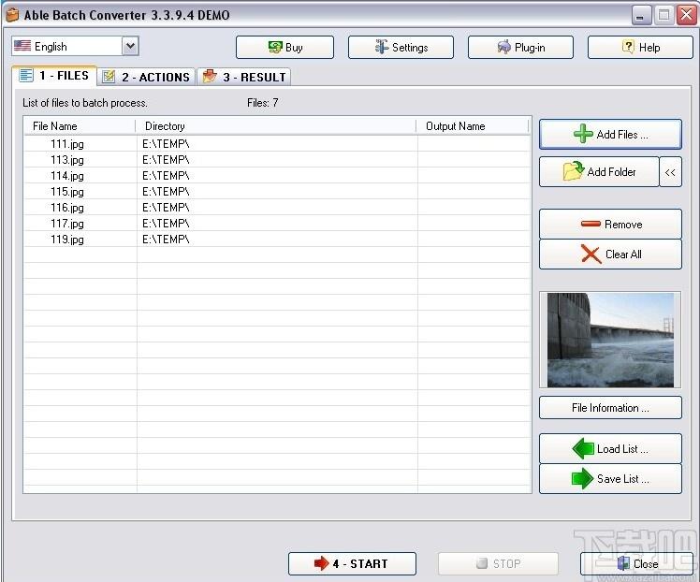Click the image preview thumbnail
This screenshot has width=700, height=582.
[610, 340]
